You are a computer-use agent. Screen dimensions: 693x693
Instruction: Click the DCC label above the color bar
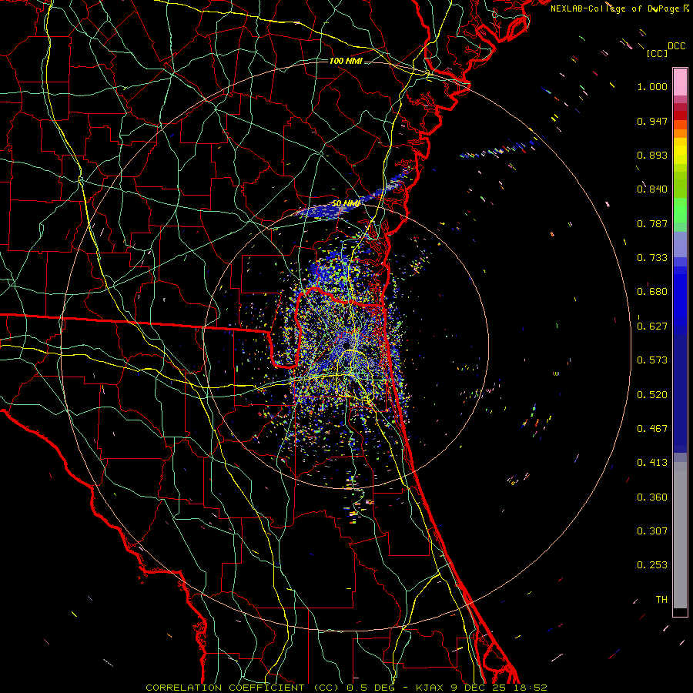[x=677, y=46]
